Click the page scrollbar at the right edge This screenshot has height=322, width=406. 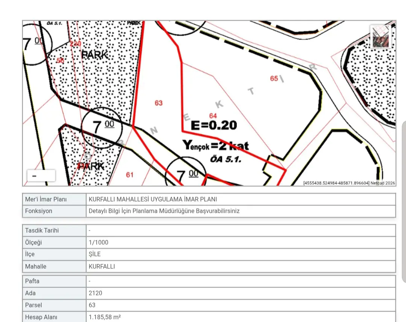[x=404, y=202]
